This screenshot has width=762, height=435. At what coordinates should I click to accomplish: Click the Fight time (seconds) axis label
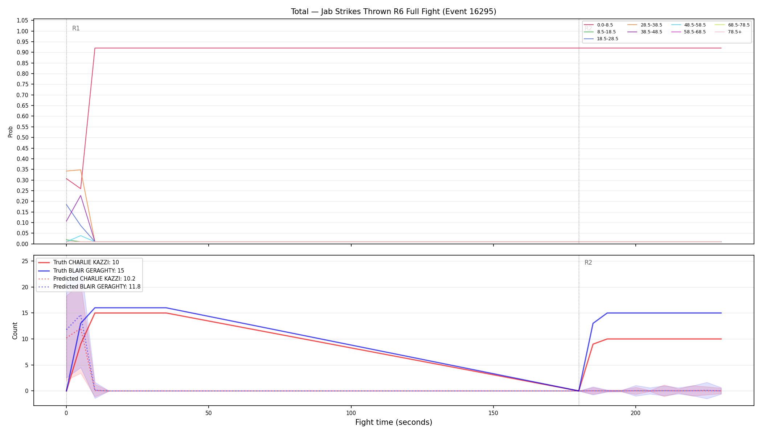pyautogui.click(x=394, y=422)
